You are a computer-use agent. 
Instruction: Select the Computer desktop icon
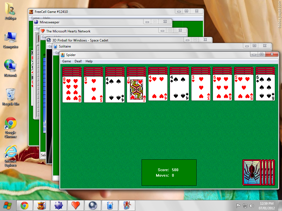pyautogui.click(x=11, y=40)
